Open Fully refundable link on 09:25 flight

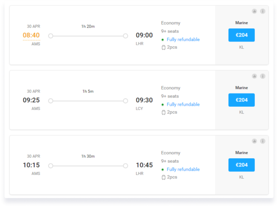click(x=183, y=104)
